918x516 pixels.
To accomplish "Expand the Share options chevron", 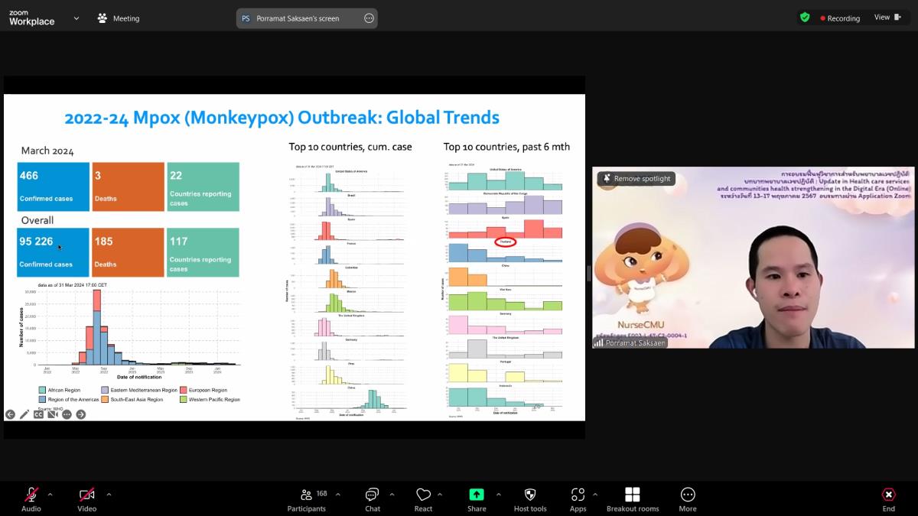I will point(498,494).
